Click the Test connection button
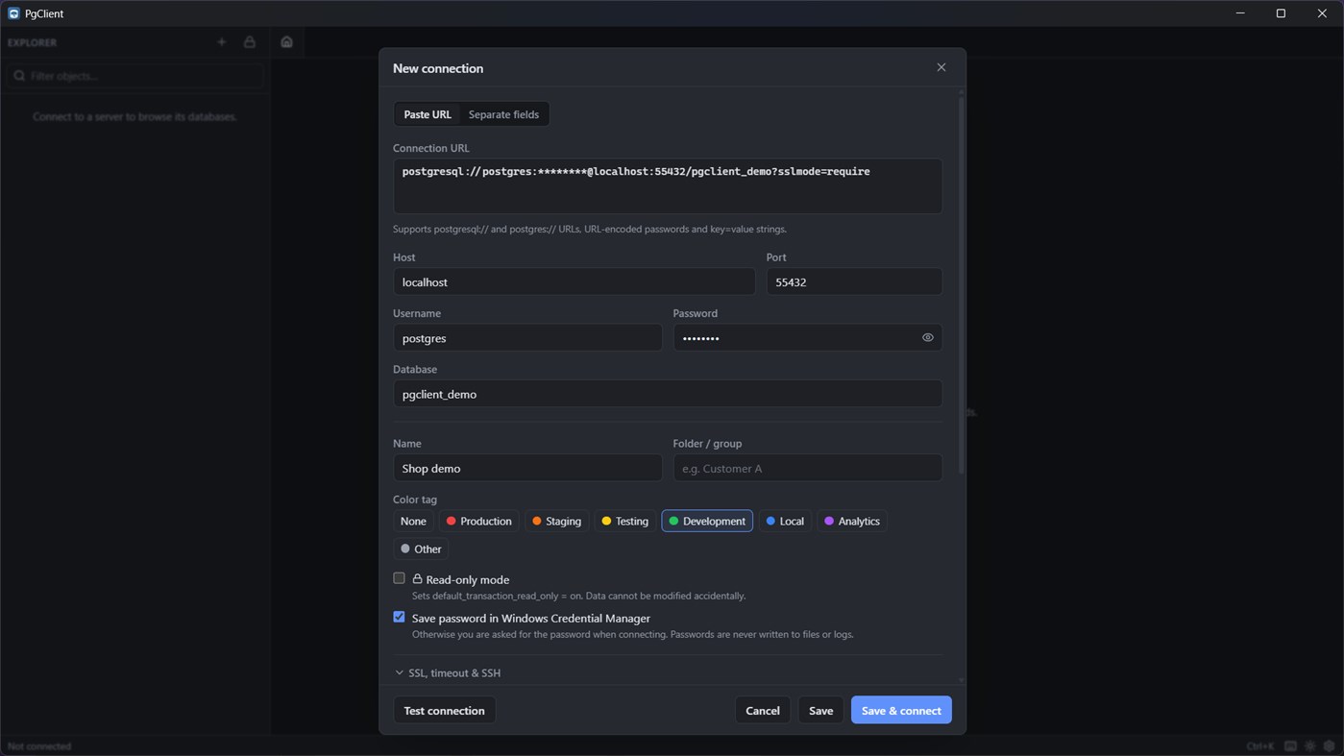 click(444, 710)
